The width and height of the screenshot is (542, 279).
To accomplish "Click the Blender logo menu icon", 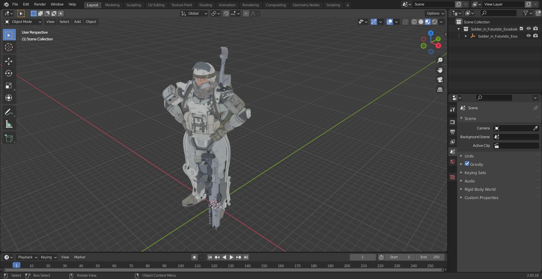I will click(x=6, y=4).
